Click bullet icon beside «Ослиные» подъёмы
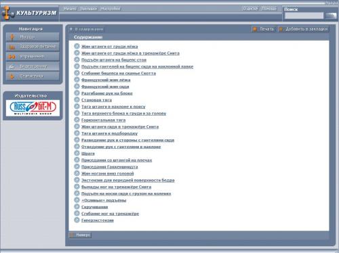This screenshot has width=339, height=253. pyautogui.click(x=77, y=200)
